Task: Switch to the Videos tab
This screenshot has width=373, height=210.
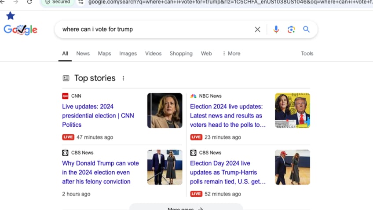Action: (153, 54)
